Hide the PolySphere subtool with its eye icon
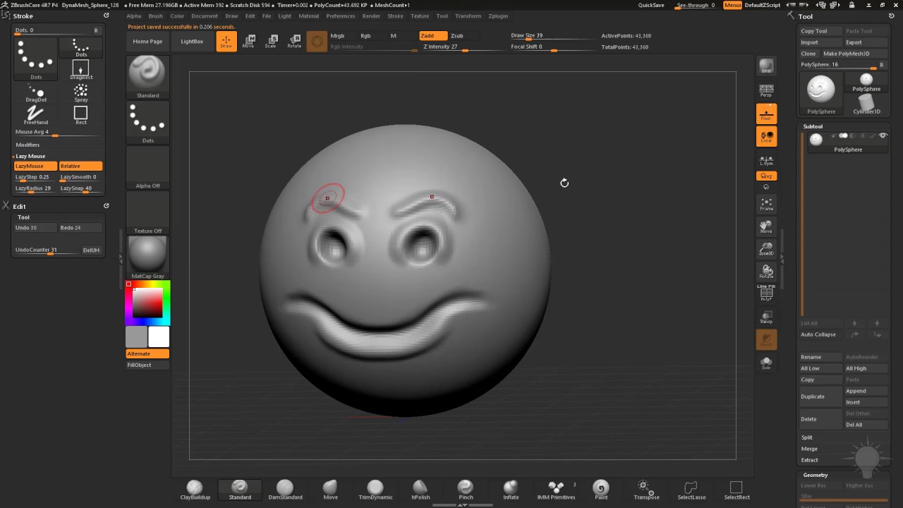The width and height of the screenshot is (903, 508). [x=883, y=135]
